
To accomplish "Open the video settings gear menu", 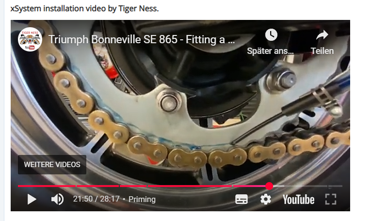I will pyautogui.click(x=266, y=199).
